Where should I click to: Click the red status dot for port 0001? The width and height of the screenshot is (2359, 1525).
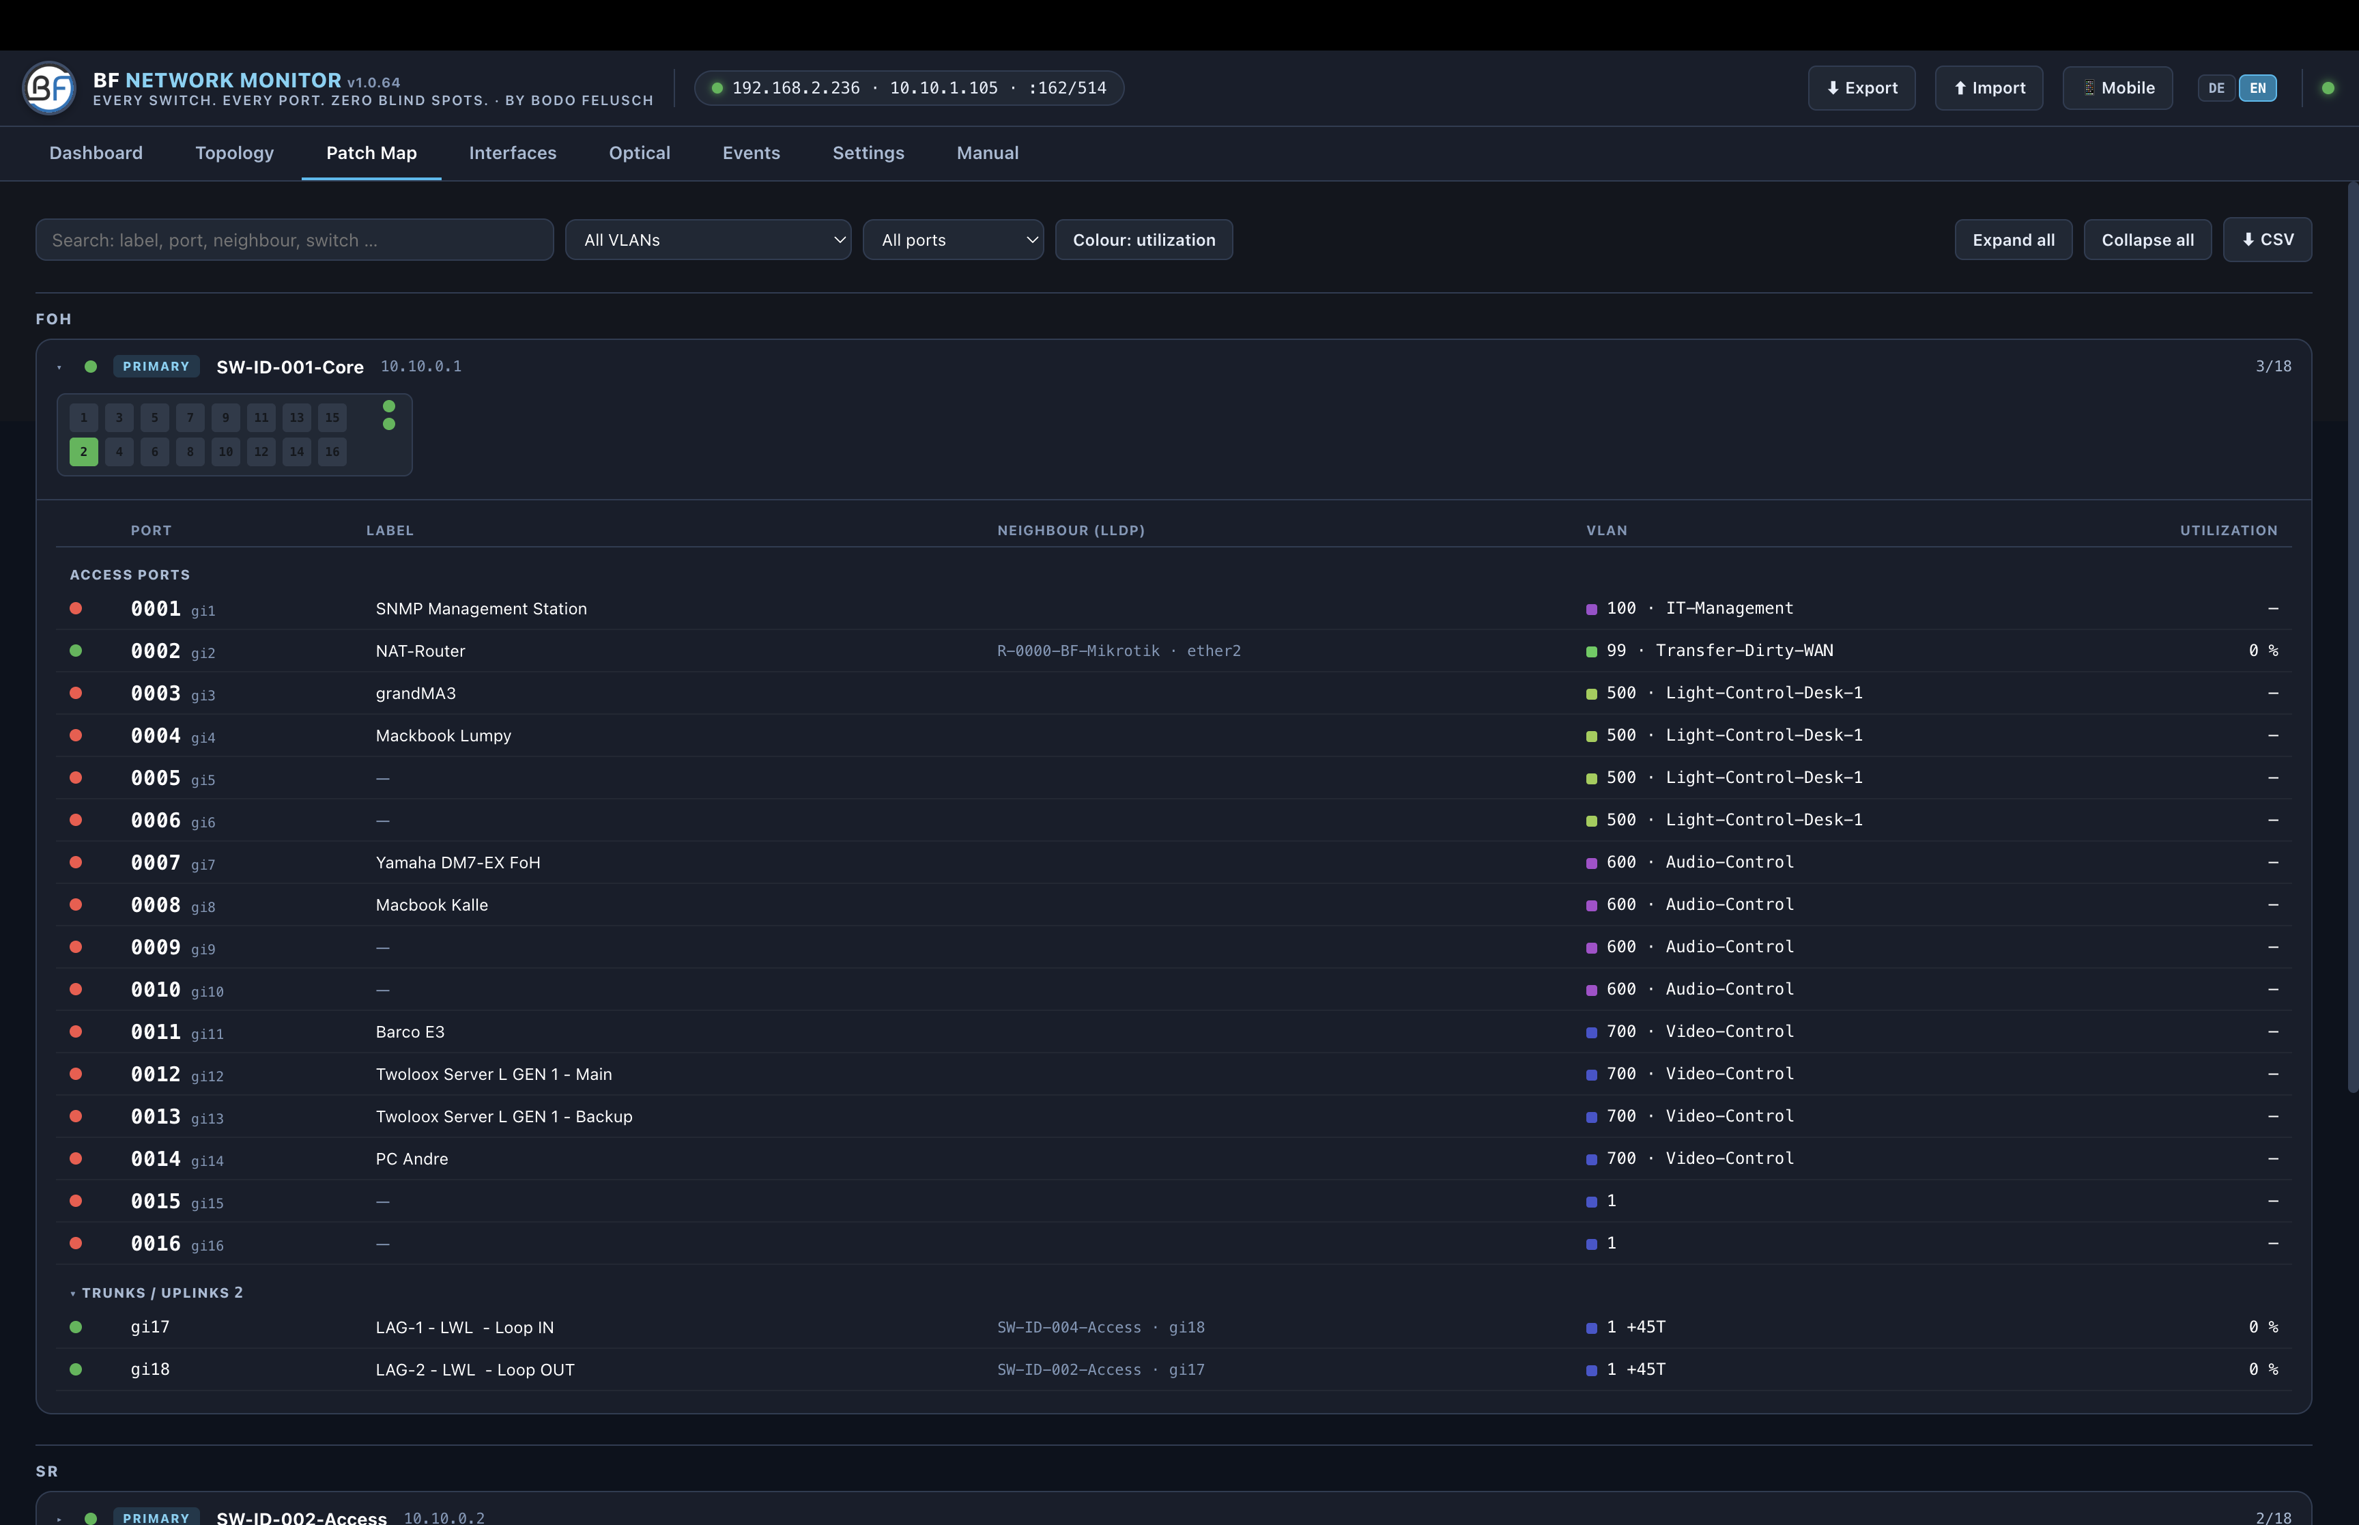[76, 608]
